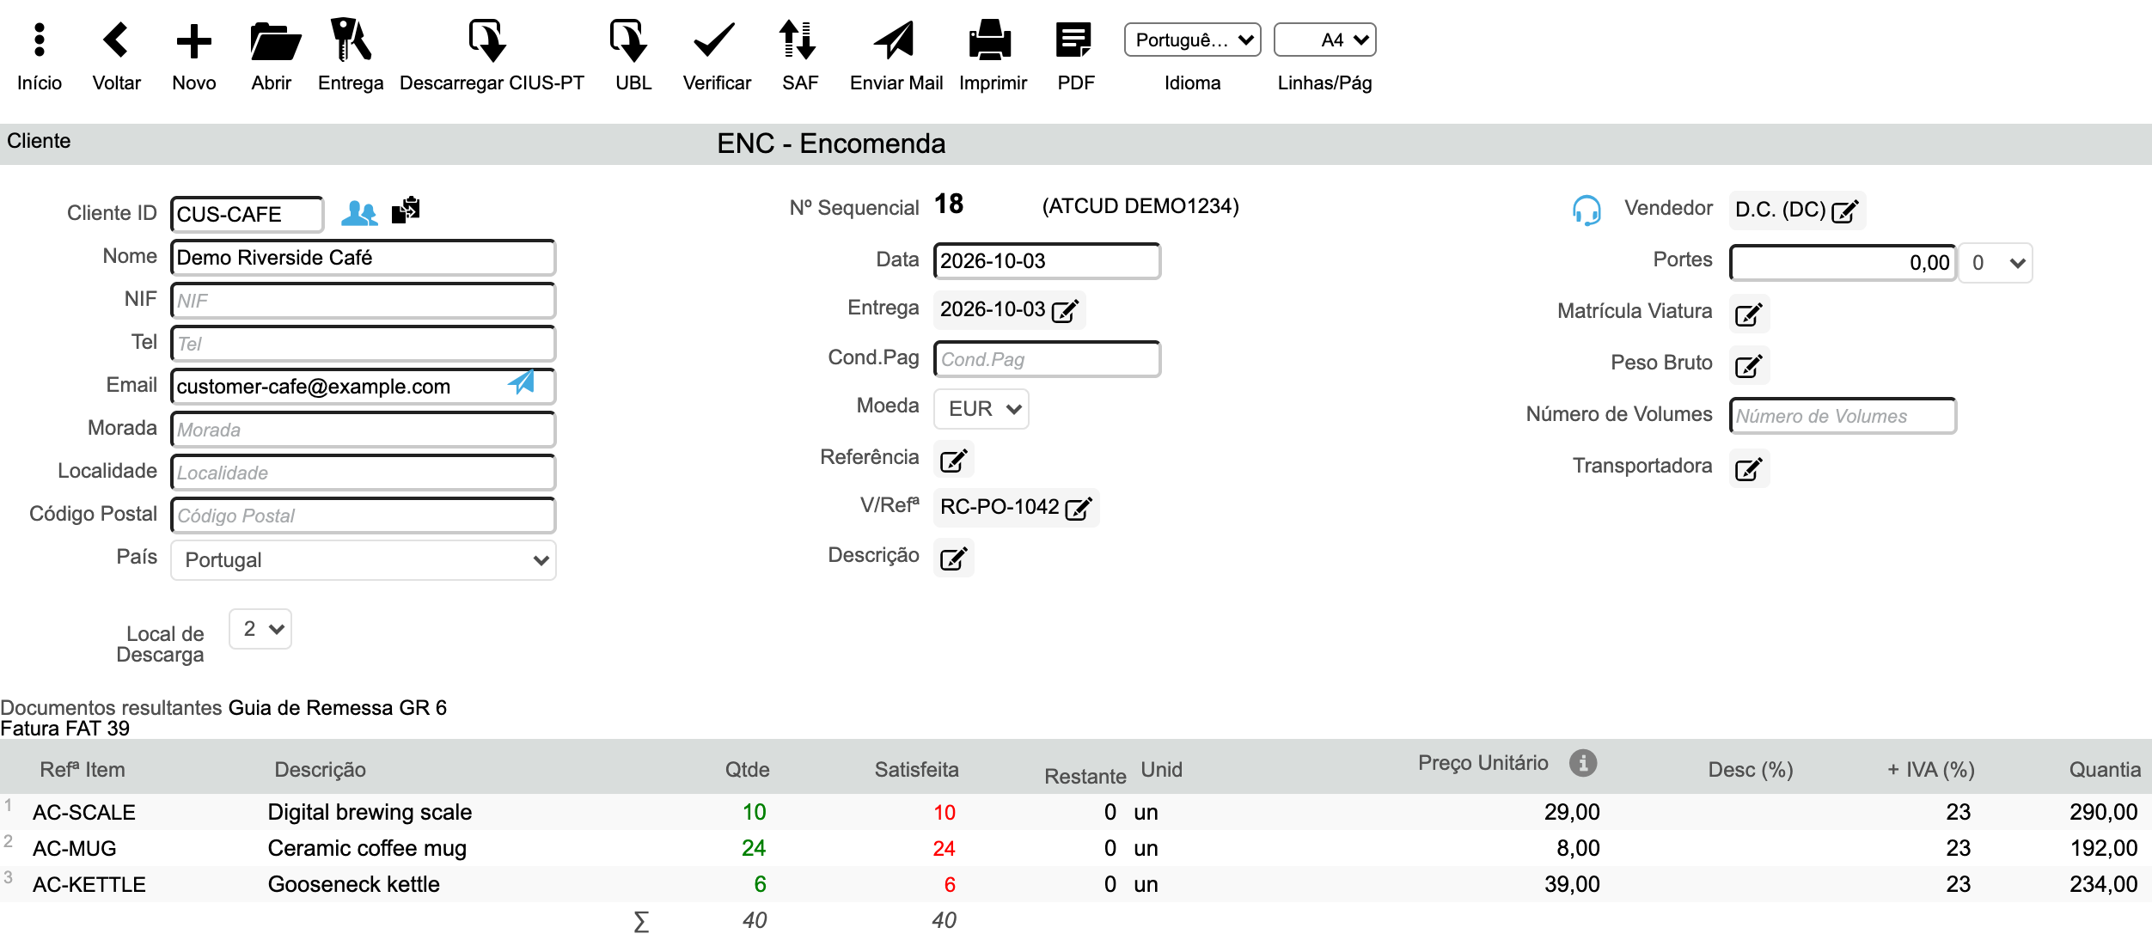This screenshot has width=2152, height=952.
Task: Click the headset icon next to Vendedor
Action: tap(1586, 210)
